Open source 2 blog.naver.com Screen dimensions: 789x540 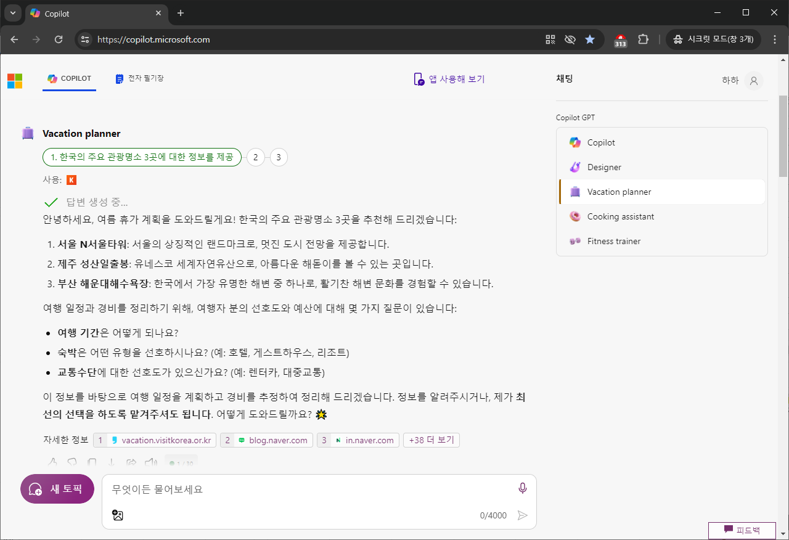pyautogui.click(x=266, y=440)
